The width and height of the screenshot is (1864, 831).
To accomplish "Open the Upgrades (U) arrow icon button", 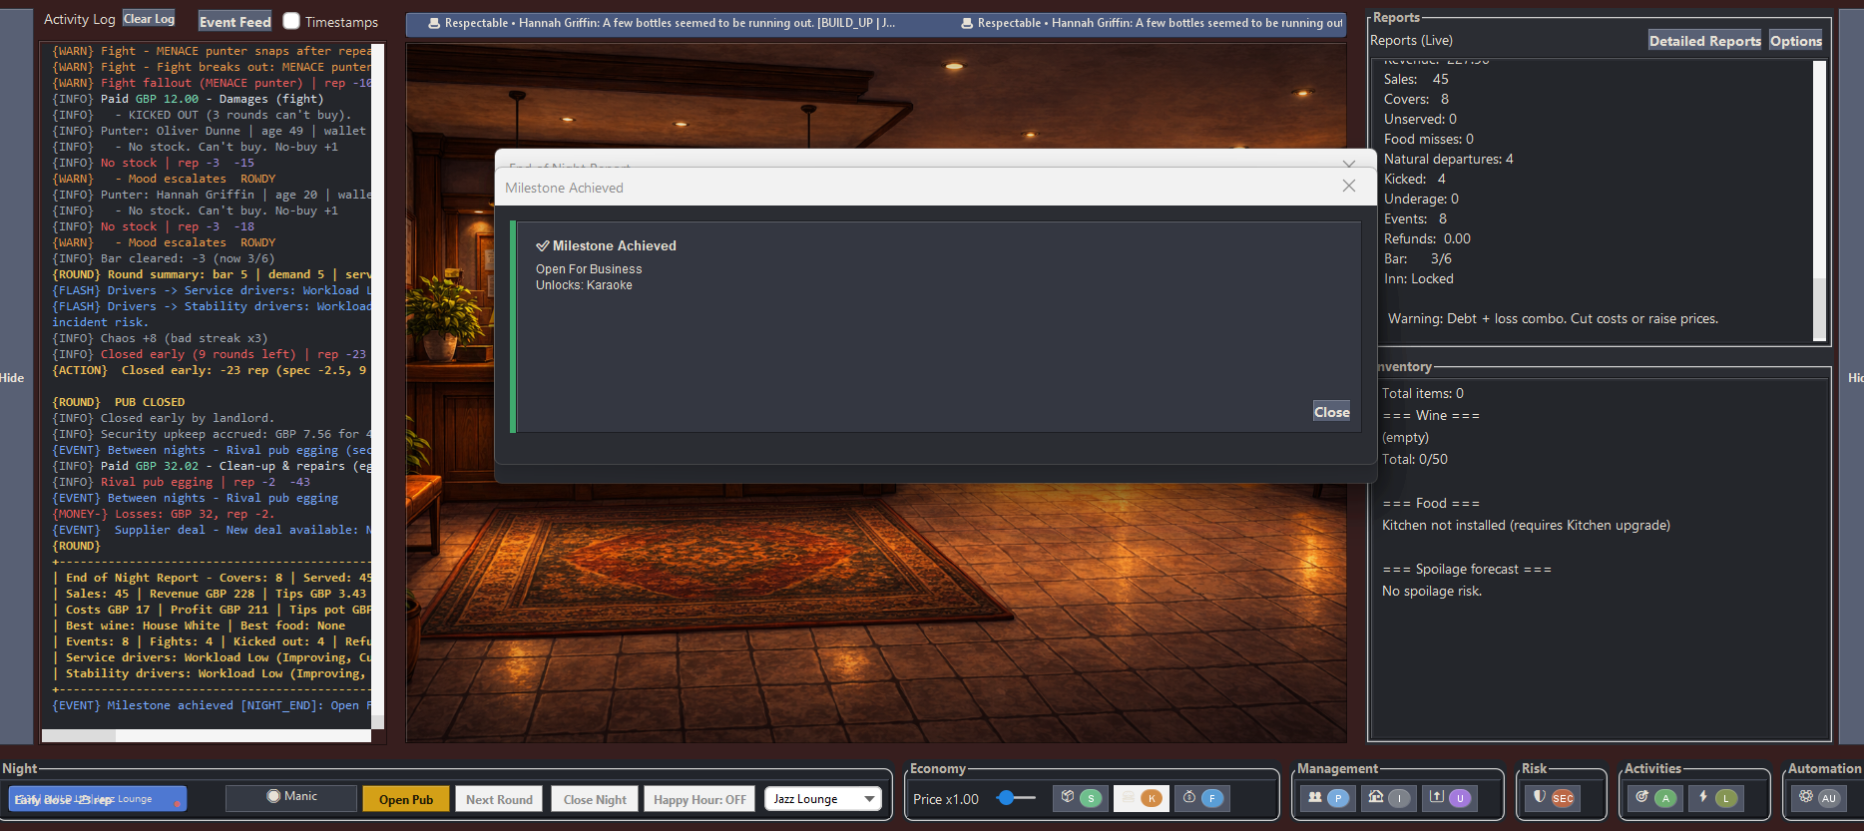I will [x=1449, y=798].
